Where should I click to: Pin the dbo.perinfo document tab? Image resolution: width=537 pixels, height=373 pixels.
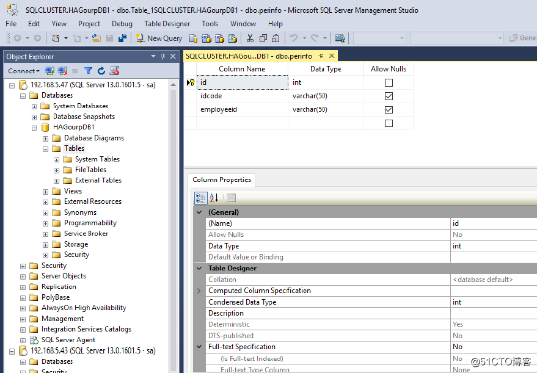click(321, 56)
